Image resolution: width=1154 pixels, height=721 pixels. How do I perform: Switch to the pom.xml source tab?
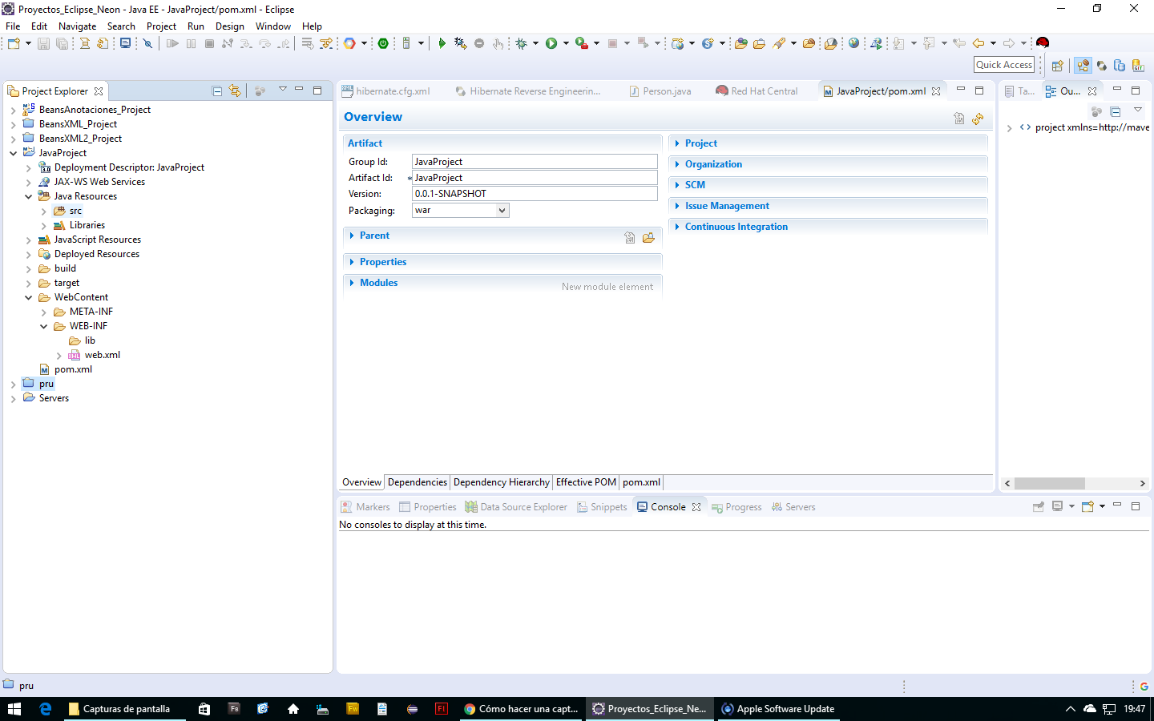(641, 482)
